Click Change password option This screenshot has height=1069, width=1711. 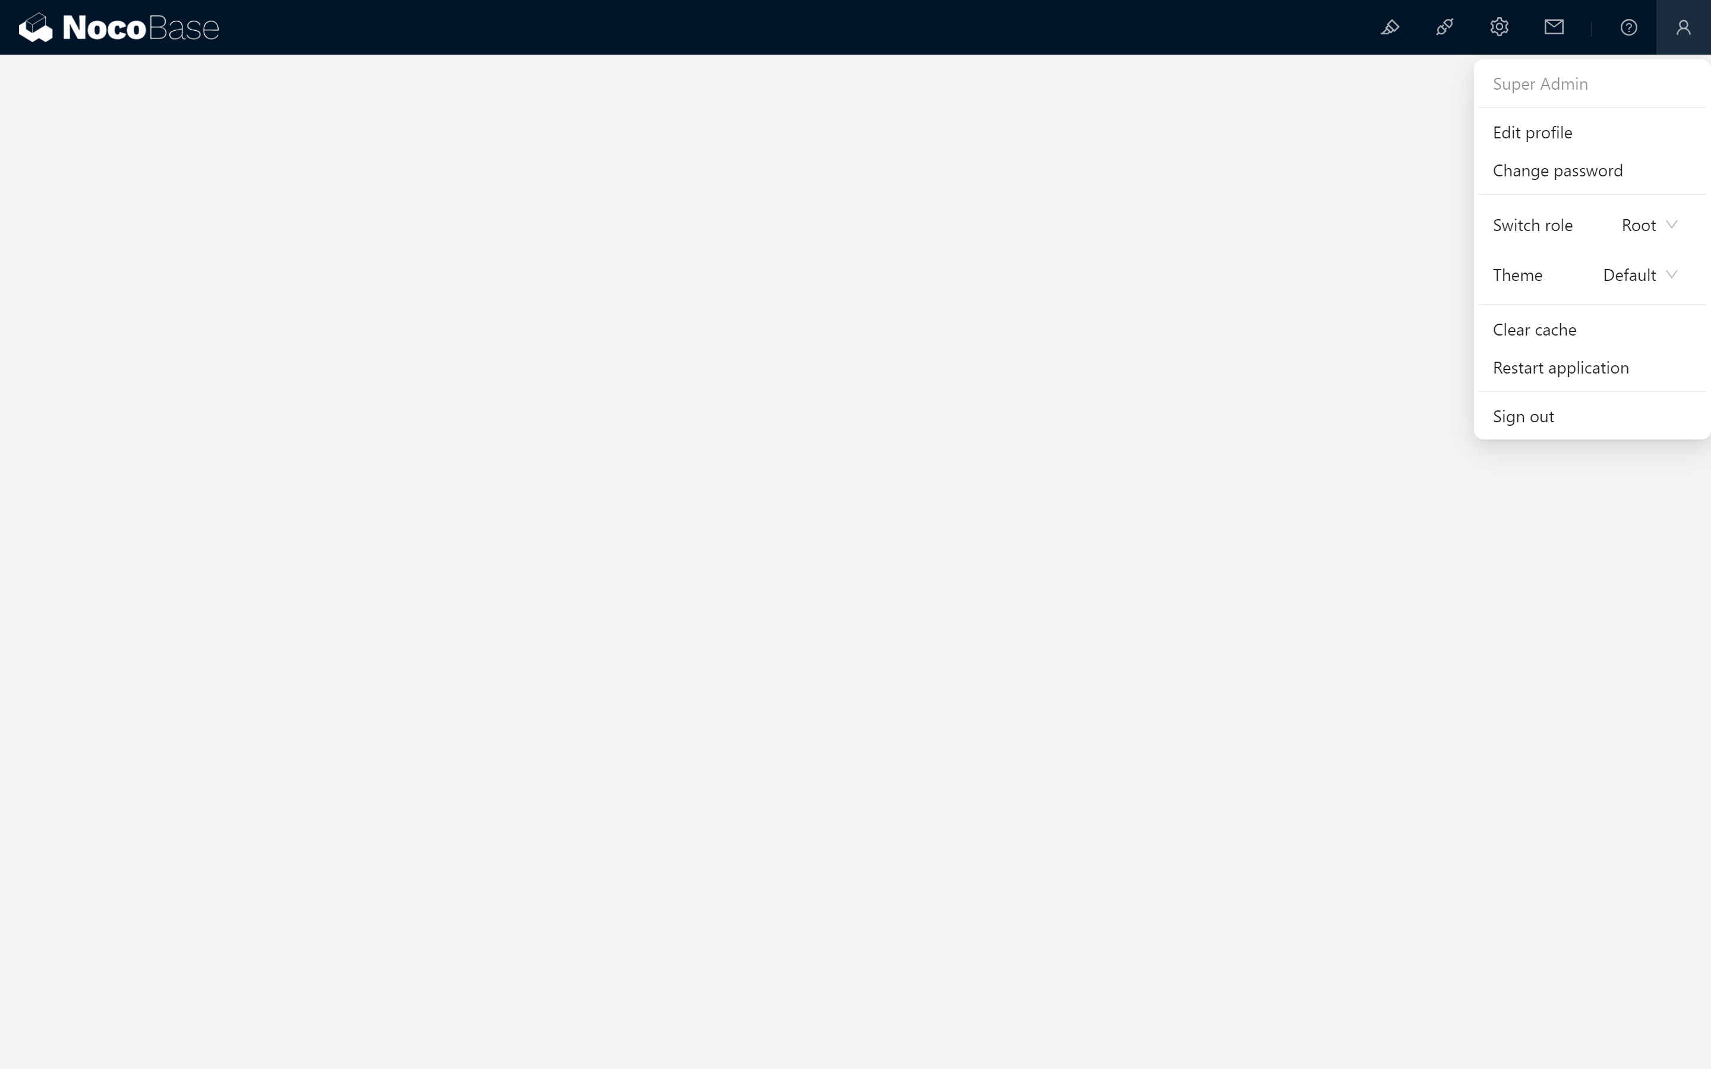1557,170
